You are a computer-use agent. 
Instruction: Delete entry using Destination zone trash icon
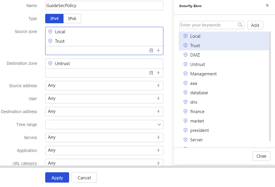[151, 73]
